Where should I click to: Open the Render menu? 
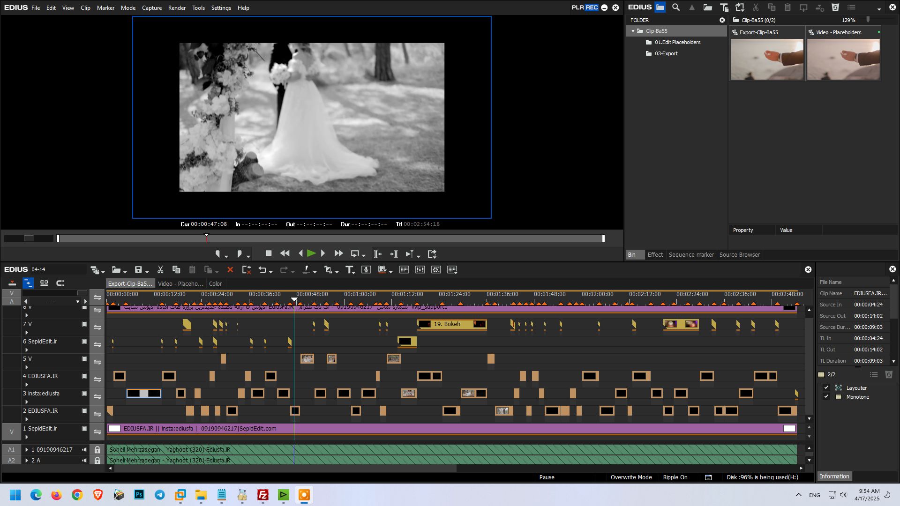point(177,8)
